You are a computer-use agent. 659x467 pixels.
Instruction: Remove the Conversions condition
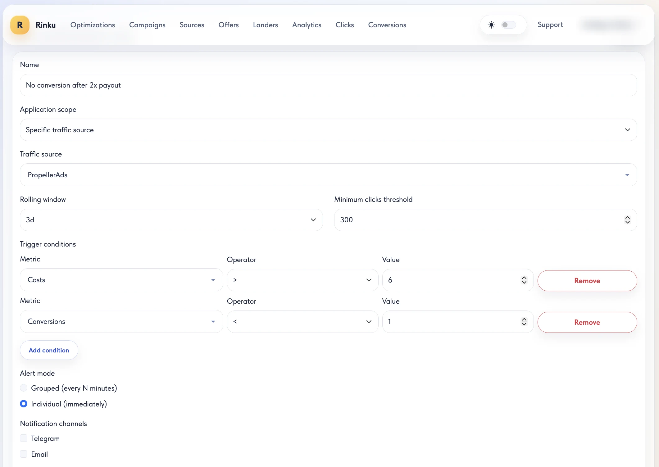(587, 322)
